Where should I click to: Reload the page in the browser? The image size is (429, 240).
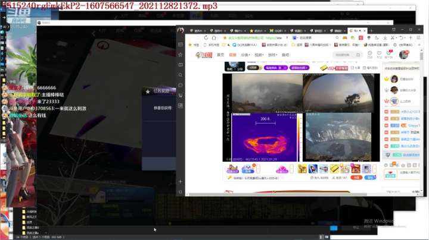[x=206, y=37]
